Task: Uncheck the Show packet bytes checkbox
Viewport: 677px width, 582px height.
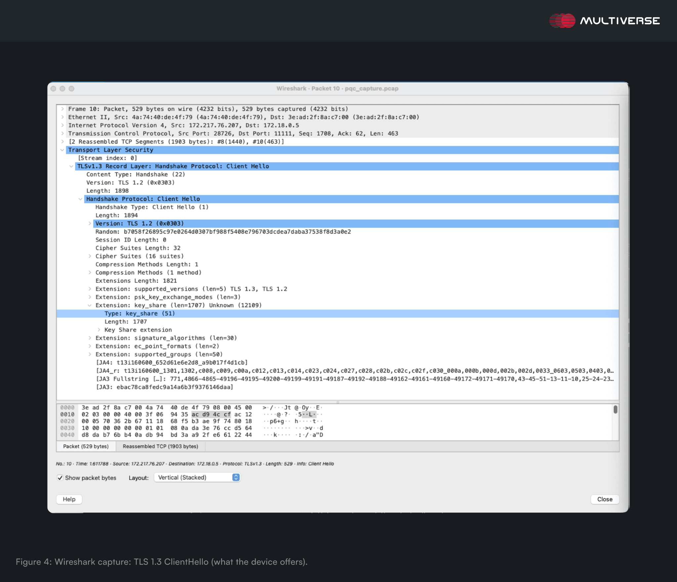Action: 60,478
